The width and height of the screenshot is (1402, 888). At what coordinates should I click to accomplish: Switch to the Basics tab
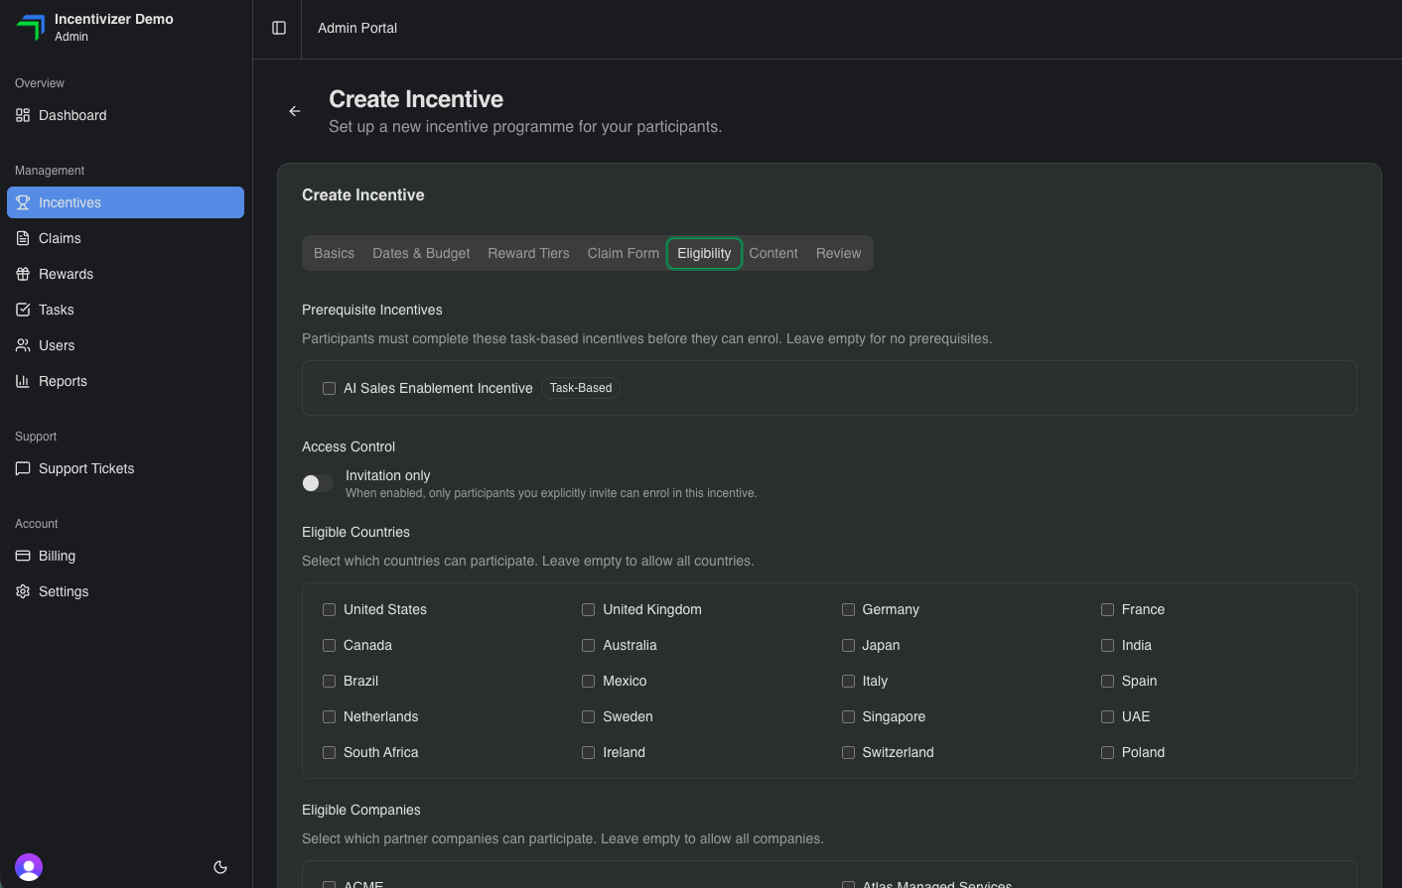pyautogui.click(x=334, y=253)
